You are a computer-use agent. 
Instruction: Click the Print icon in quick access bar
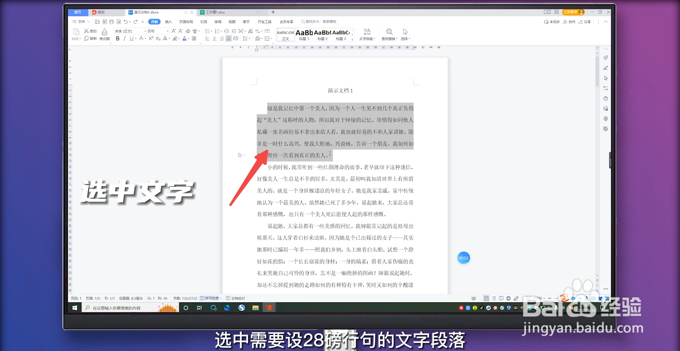point(111,22)
